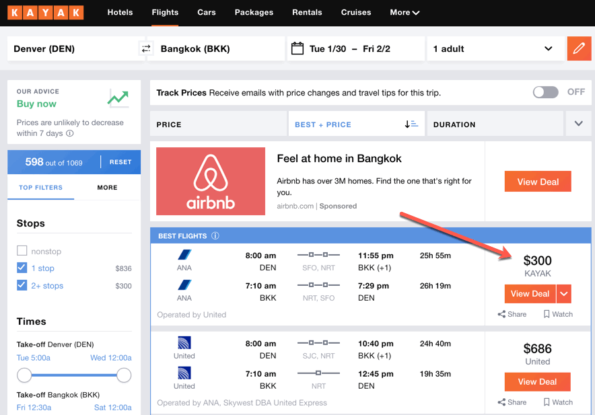The image size is (595, 415).
Task: Expand more sort options chevron
Action: click(578, 124)
